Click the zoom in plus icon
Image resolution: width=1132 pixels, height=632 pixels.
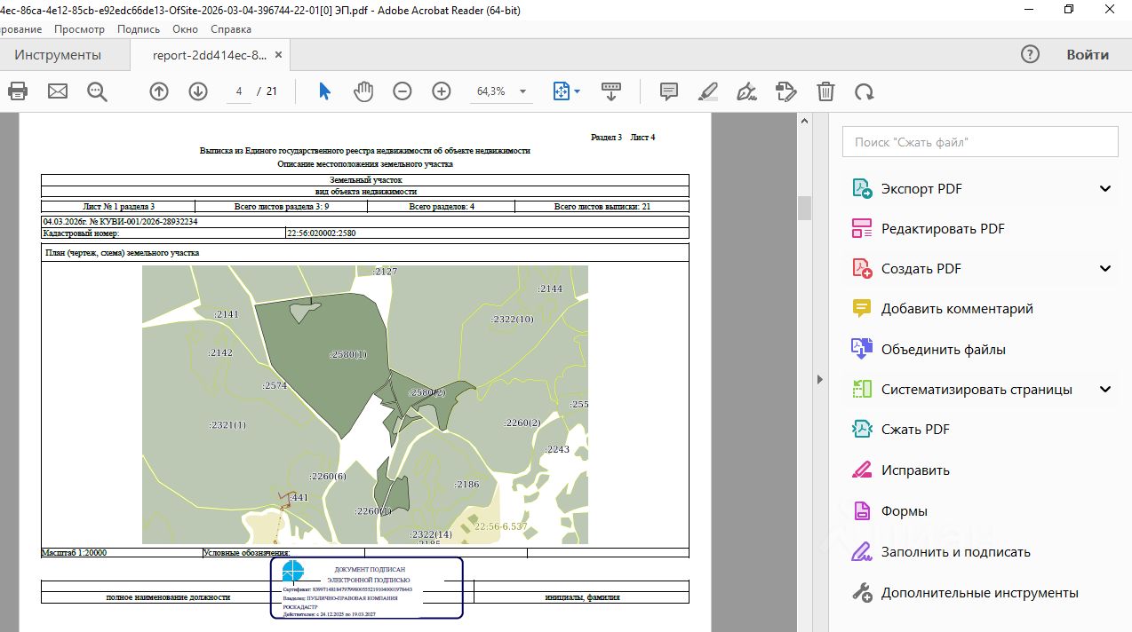(x=442, y=91)
